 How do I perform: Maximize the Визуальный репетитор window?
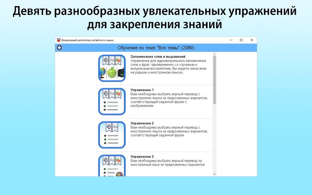coord(241,40)
